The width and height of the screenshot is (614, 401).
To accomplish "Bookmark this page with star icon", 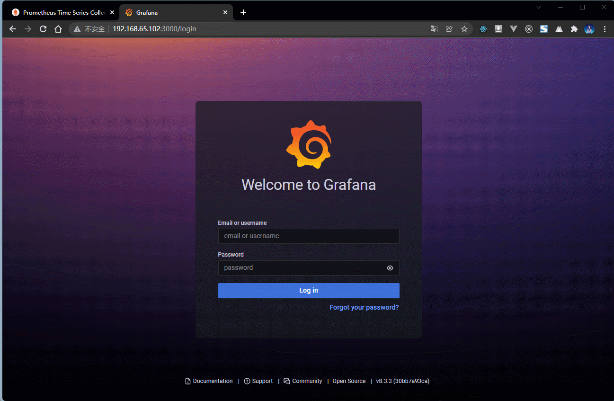I will tap(464, 29).
